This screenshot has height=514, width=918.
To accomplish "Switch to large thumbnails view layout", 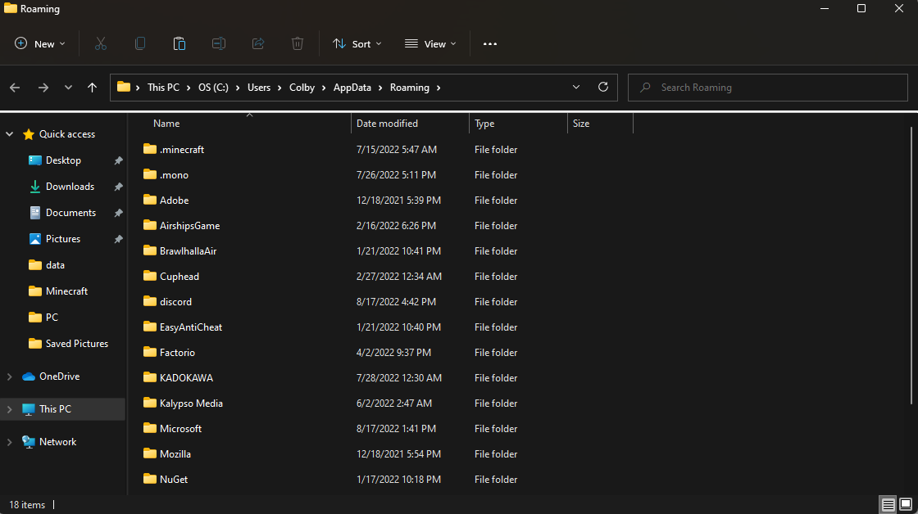I will [x=906, y=505].
